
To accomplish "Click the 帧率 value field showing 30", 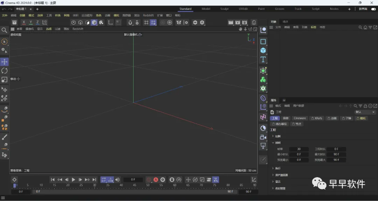I will click(299, 149).
